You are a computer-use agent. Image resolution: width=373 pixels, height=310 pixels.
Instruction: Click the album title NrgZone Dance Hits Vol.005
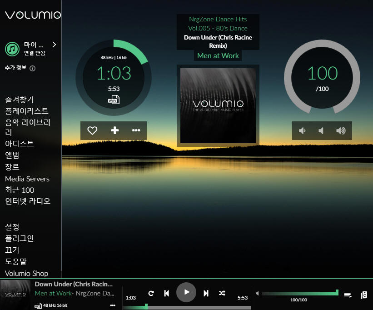(218, 24)
